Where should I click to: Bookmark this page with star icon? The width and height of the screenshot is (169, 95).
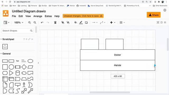pos(151,2)
